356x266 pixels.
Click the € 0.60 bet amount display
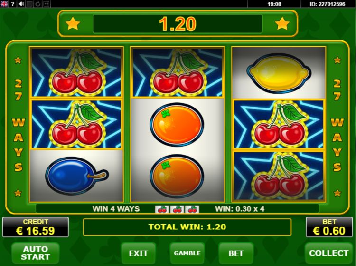pyautogui.click(x=329, y=227)
